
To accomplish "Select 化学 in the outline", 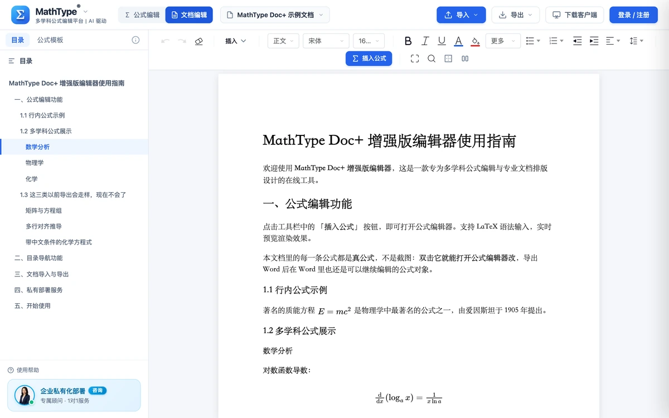I will click(32, 179).
